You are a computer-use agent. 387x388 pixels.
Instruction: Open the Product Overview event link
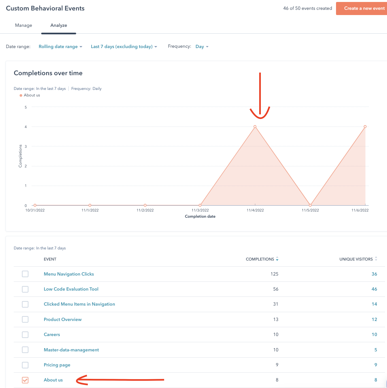[63, 319]
